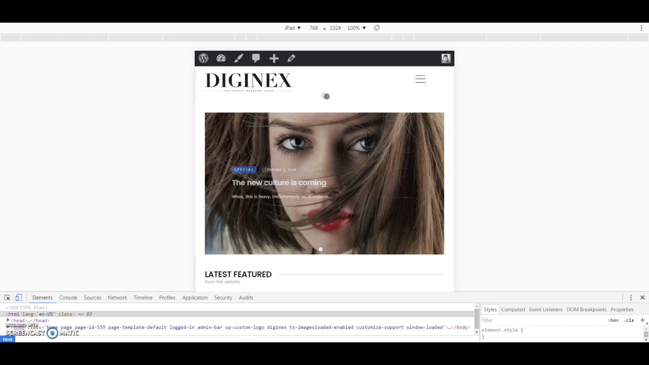The image size is (649, 365).
Task: Select the inspect element tool
Action: coord(7,298)
